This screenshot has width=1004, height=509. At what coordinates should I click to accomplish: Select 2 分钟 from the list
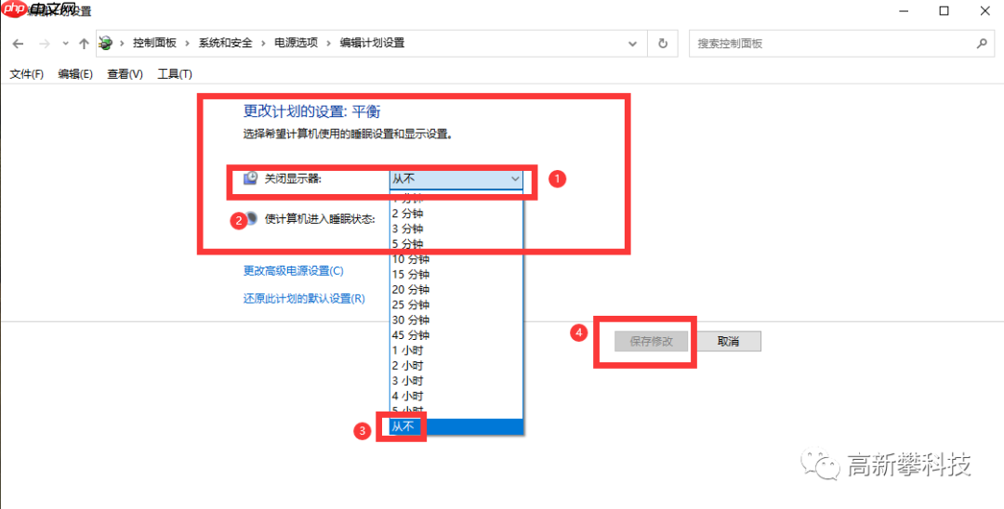456,213
